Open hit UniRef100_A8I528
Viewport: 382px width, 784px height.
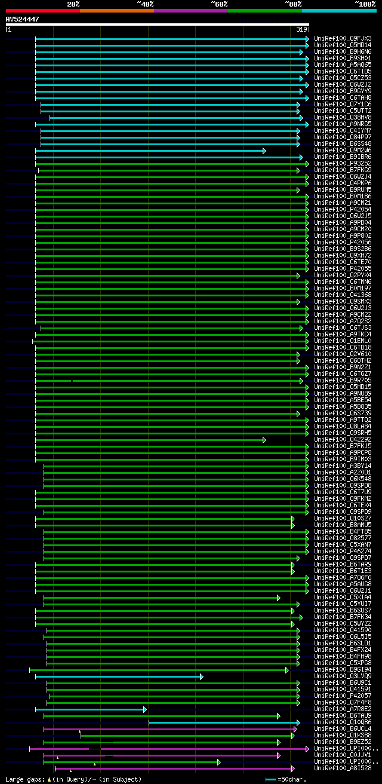click(x=343, y=768)
